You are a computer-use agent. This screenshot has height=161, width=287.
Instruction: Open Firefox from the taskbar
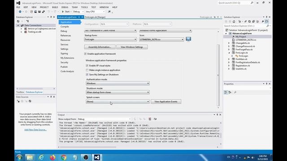coord(53,157)
